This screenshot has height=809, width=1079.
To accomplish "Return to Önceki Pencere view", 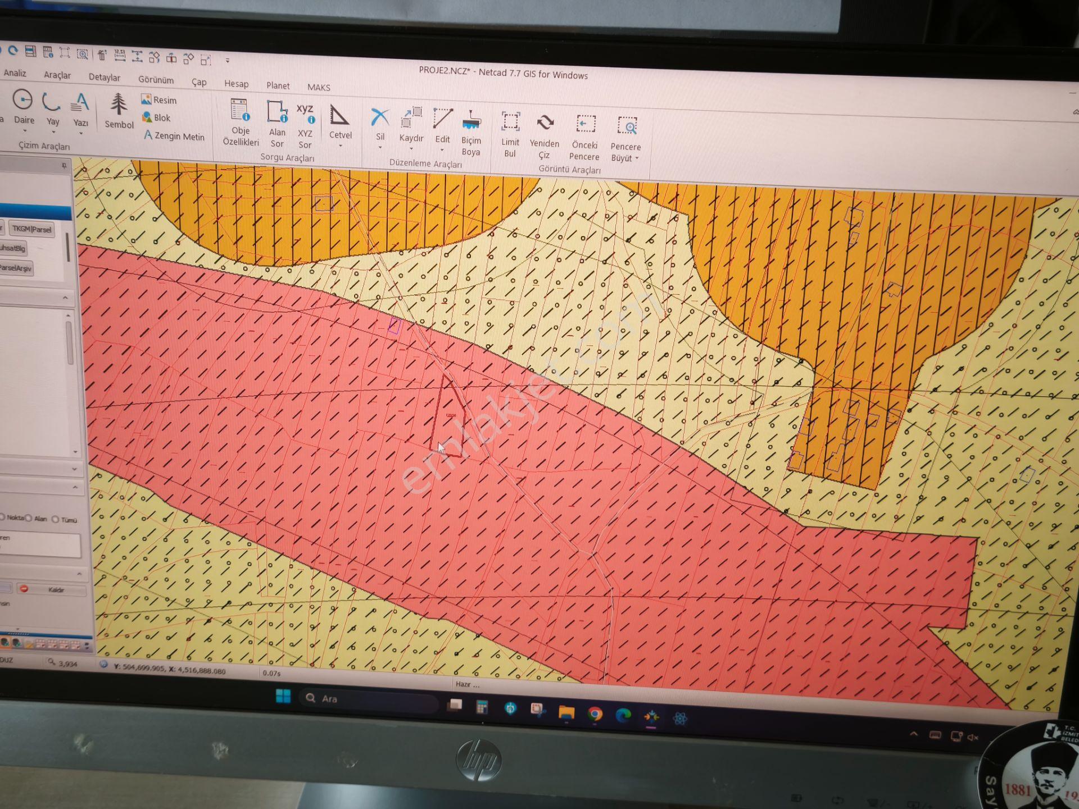I will [584, 138].
